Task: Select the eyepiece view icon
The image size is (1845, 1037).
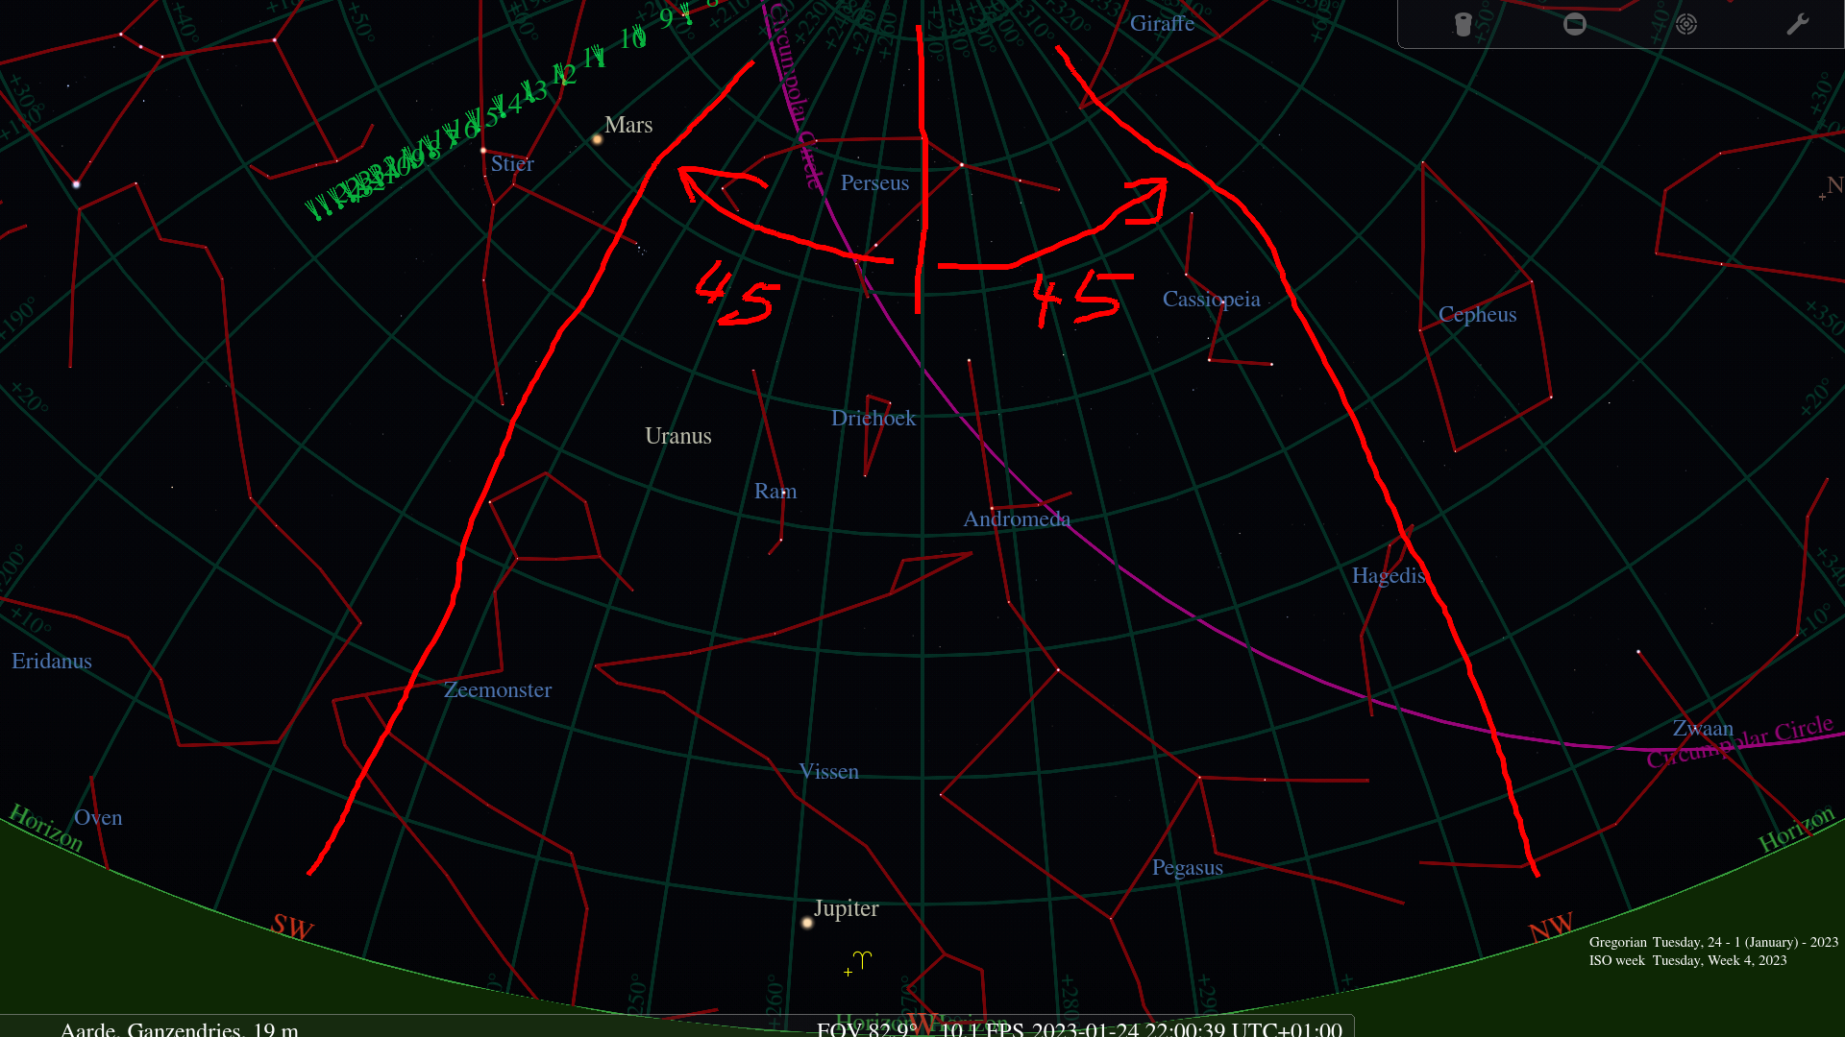Action: tap(1463, 24)
